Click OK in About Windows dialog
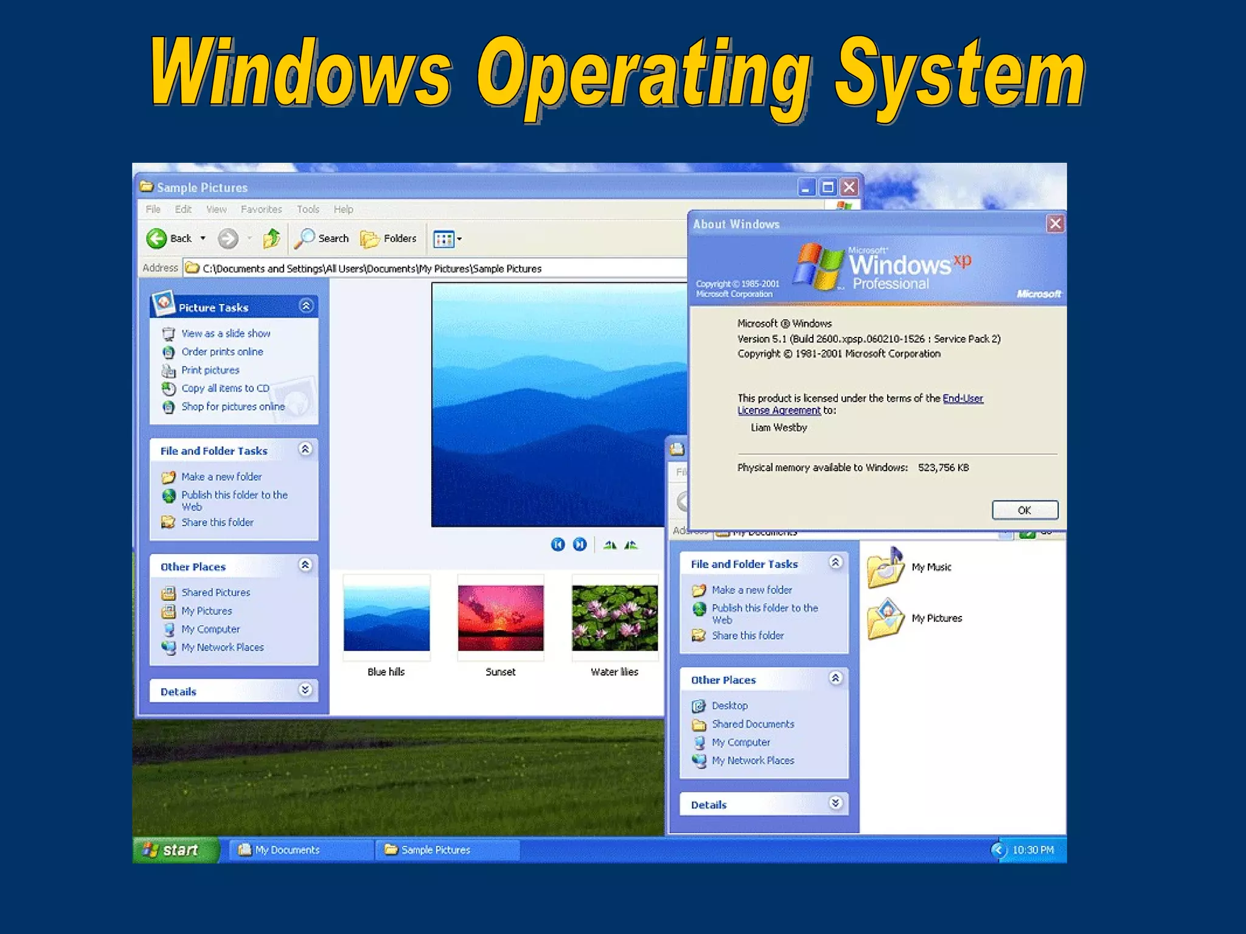 (1025, 510)
